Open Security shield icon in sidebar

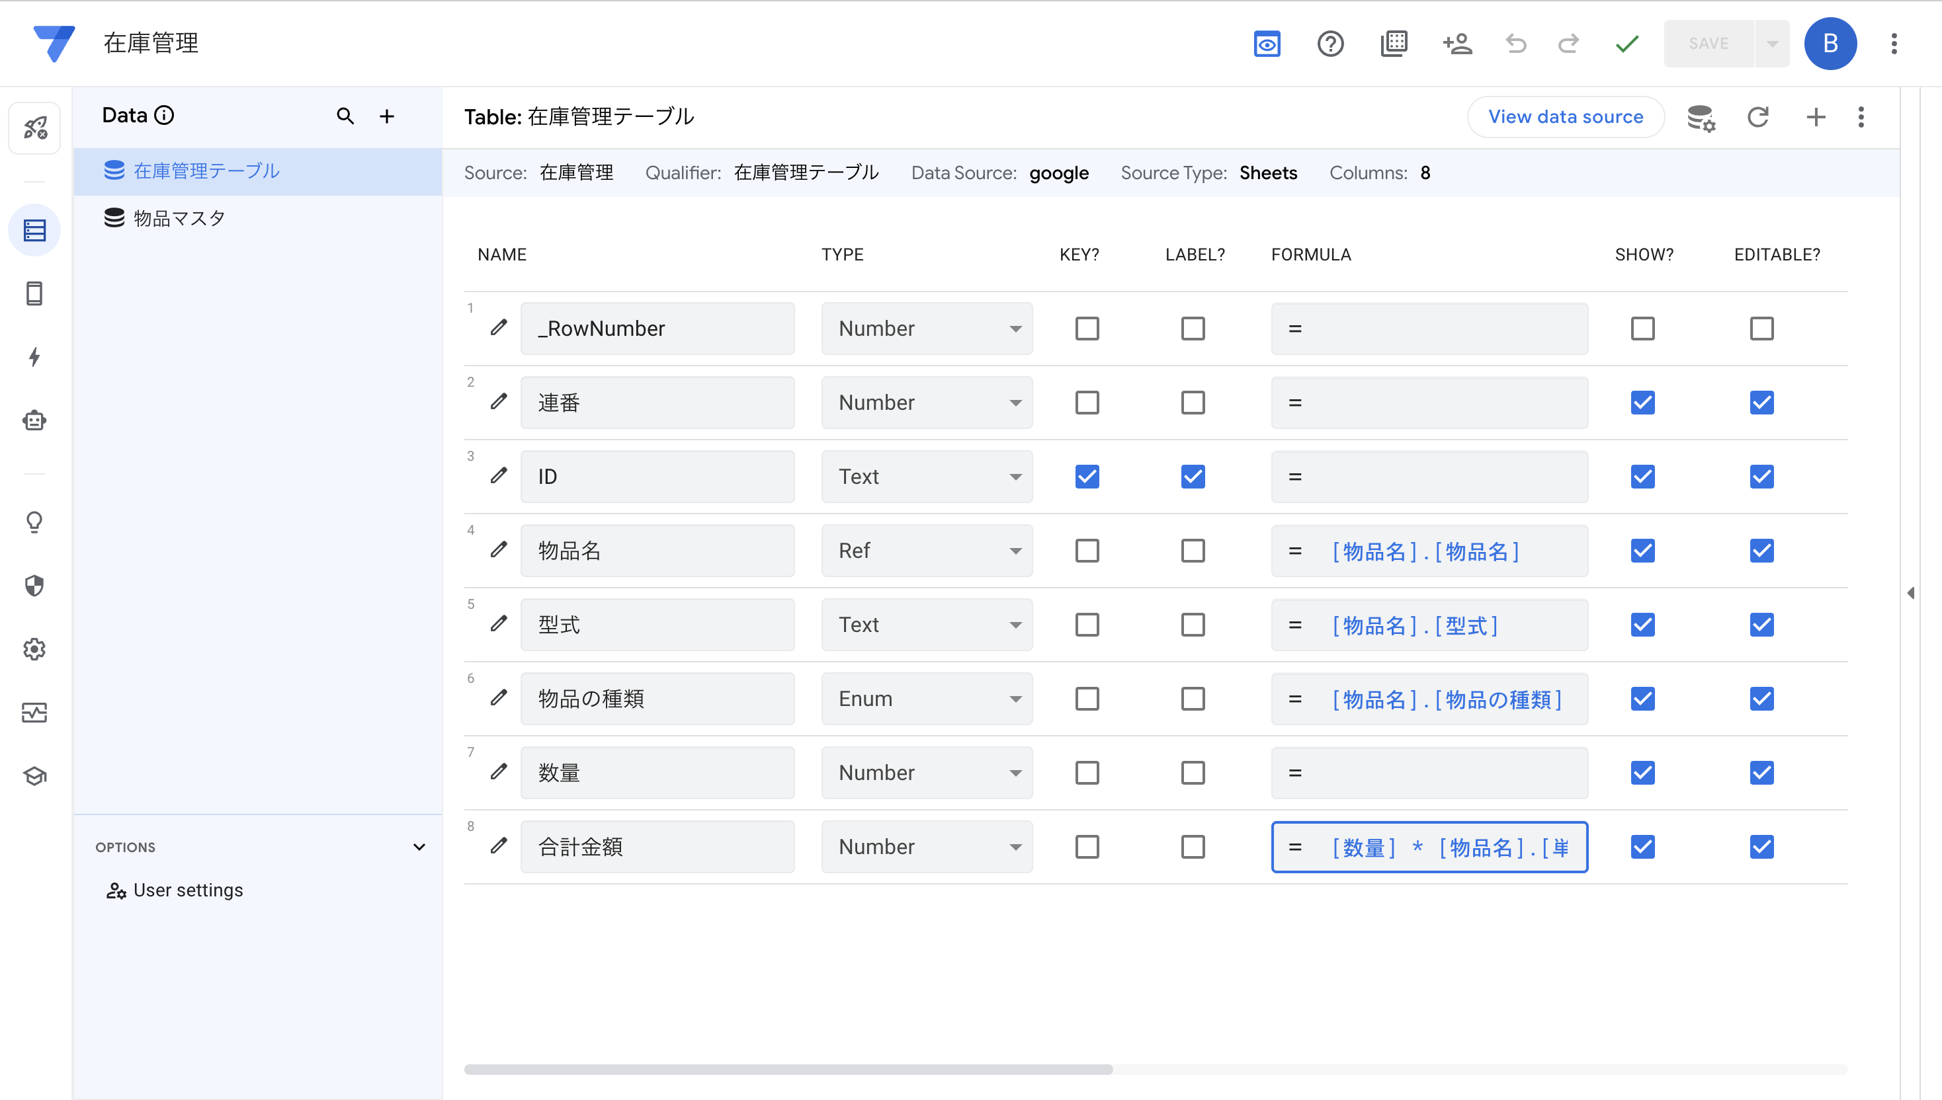coord(34,586)
